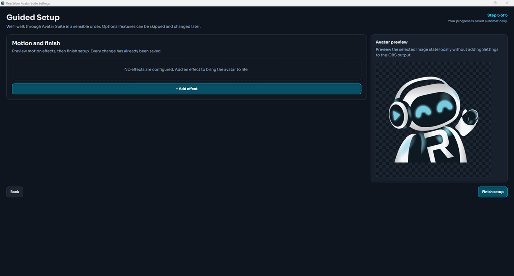Click the Add effect button
This screenshot has height=276, width=514.
(187, 89)
